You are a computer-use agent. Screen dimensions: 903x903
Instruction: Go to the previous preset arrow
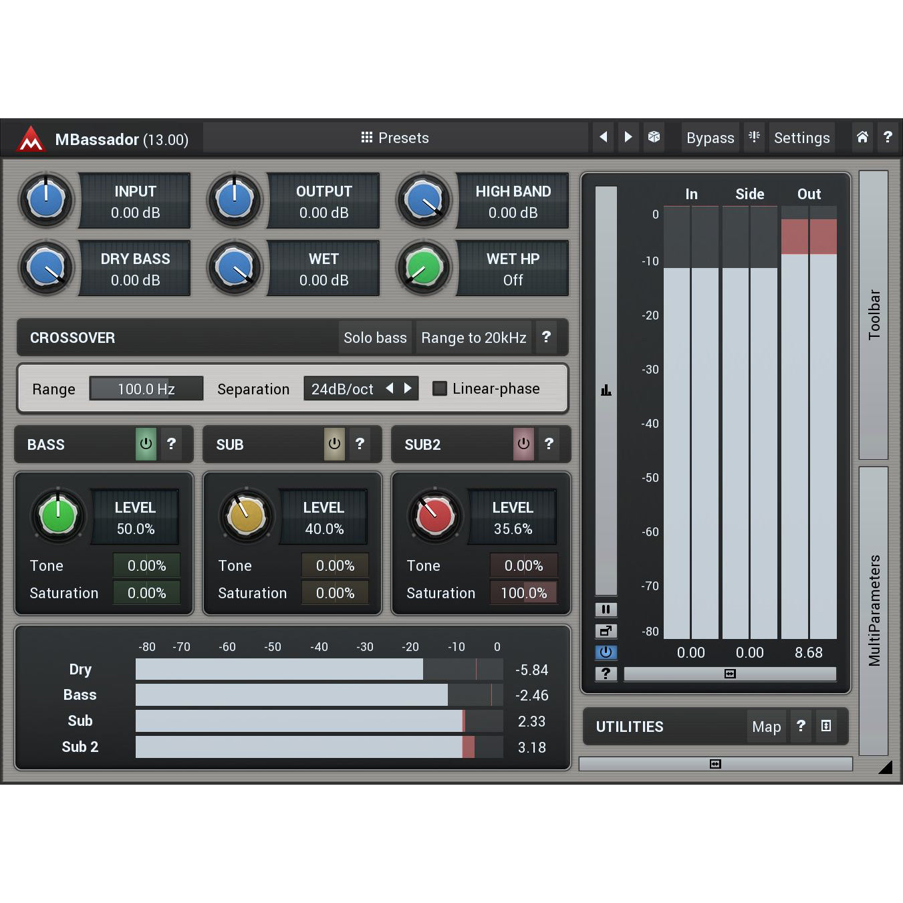[x=604, y=137]
